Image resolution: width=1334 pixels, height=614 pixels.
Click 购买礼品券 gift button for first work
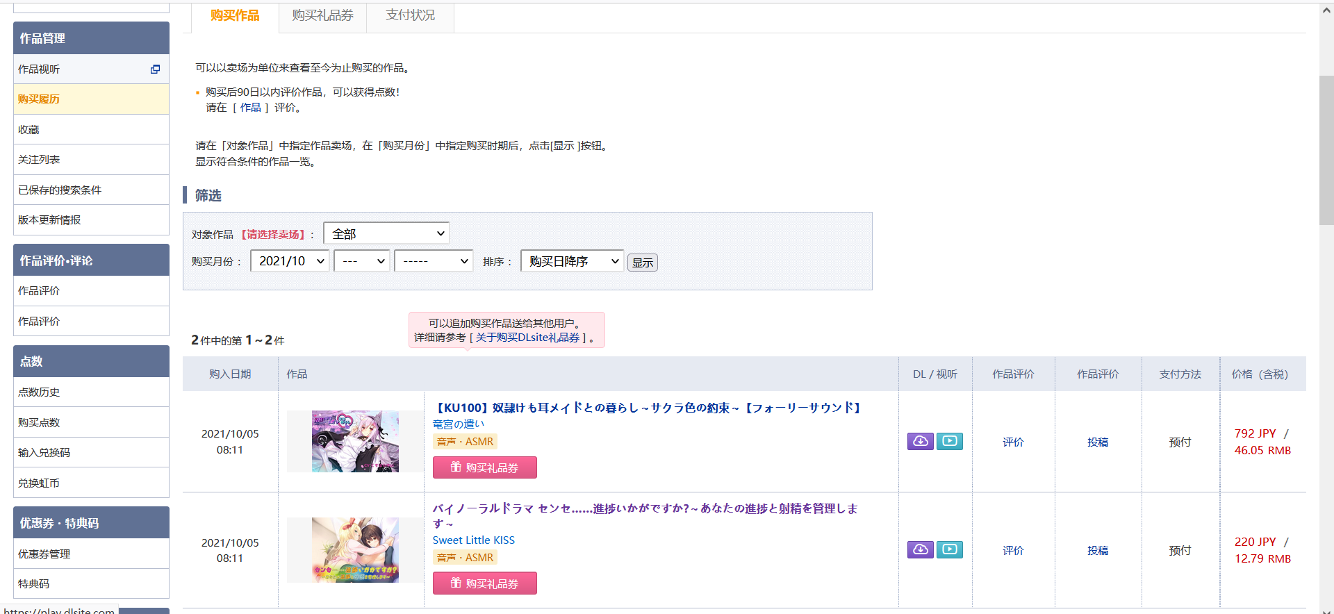tap(484, 467)
